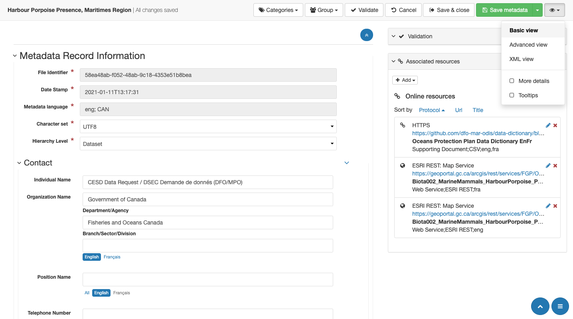Open the round table-of-contents menu button
This screenshot has width=573, height=319.
(560, 306)
